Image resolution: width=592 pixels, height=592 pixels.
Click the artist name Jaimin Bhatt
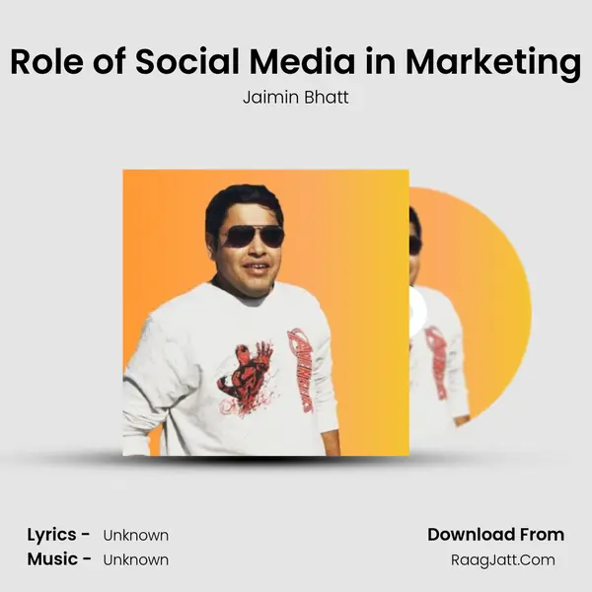(x=296, y=98)
